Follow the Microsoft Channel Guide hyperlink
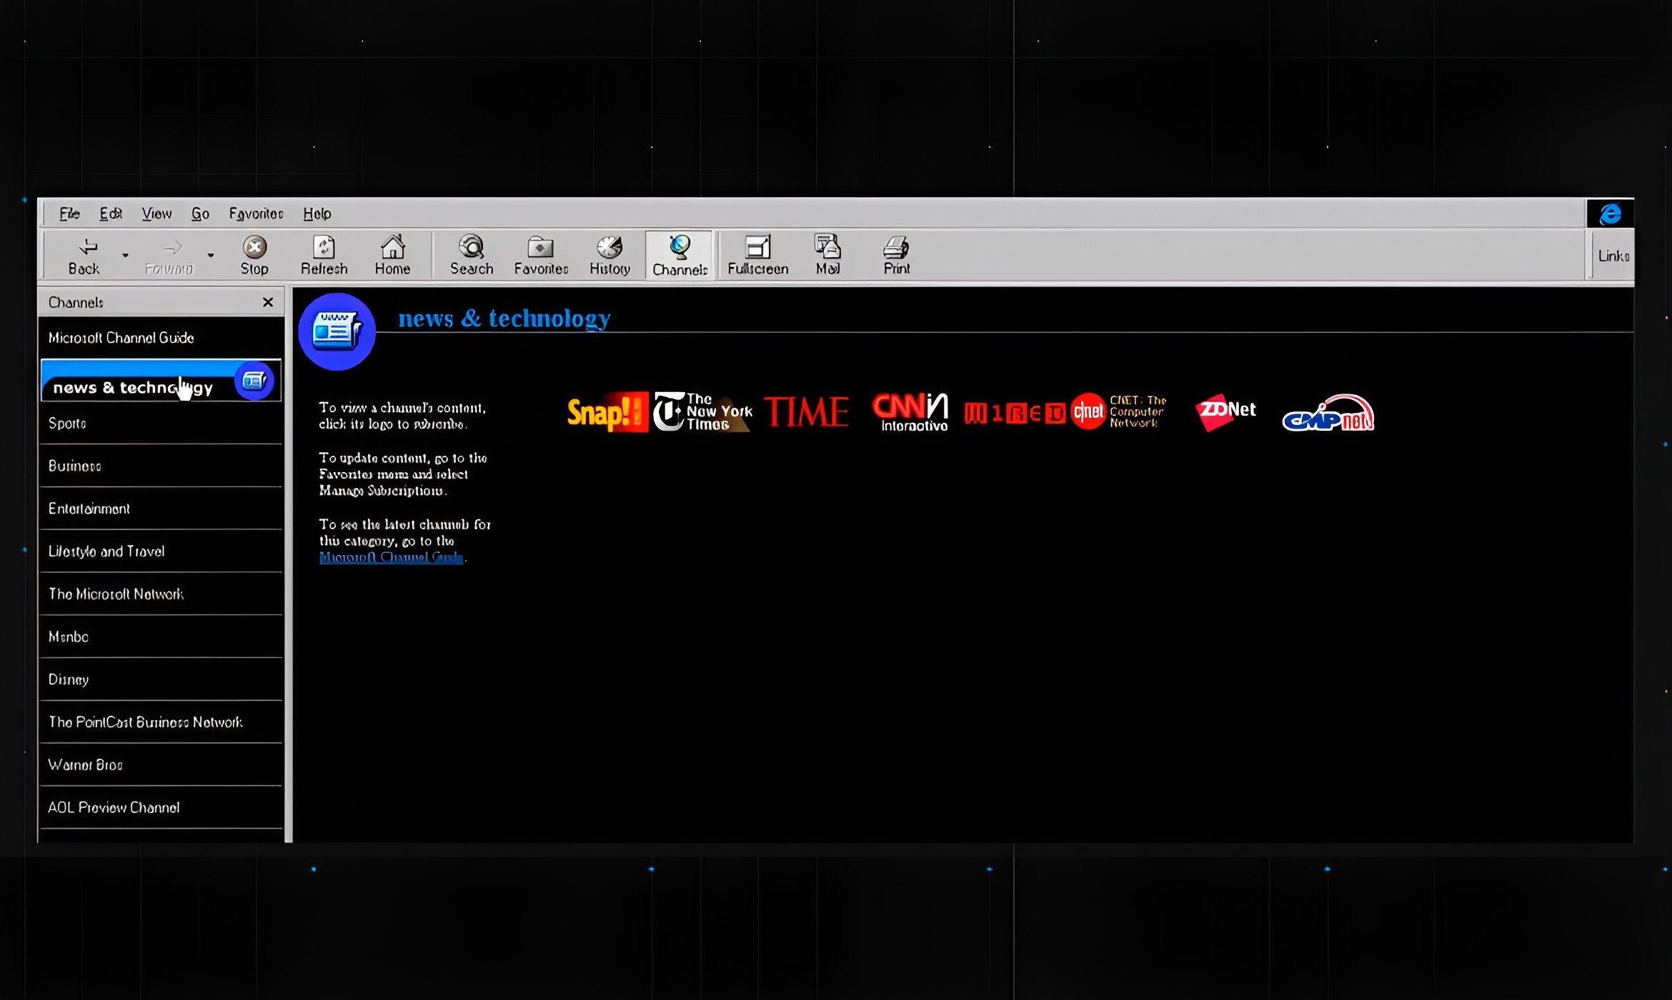Screen dimensions: 1672x1000 [391, 557]
